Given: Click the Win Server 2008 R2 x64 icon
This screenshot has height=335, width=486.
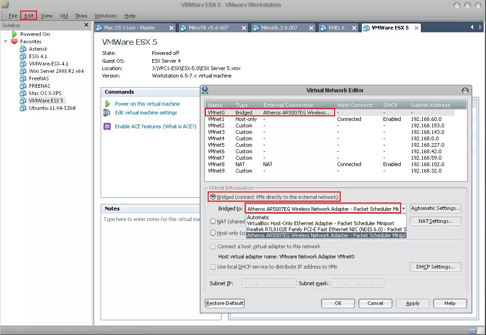Looking at the screenshot, I should coord(23,71).
